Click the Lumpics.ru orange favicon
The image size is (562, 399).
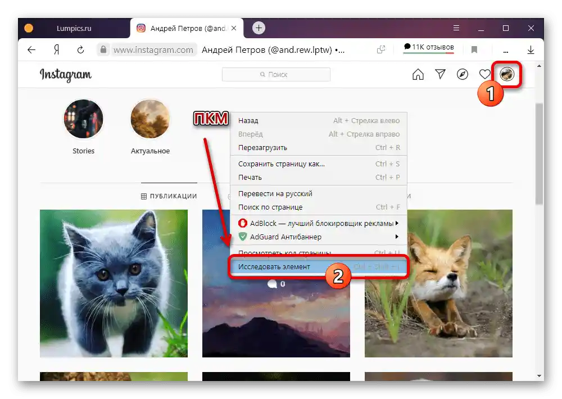tap(29, 28)
